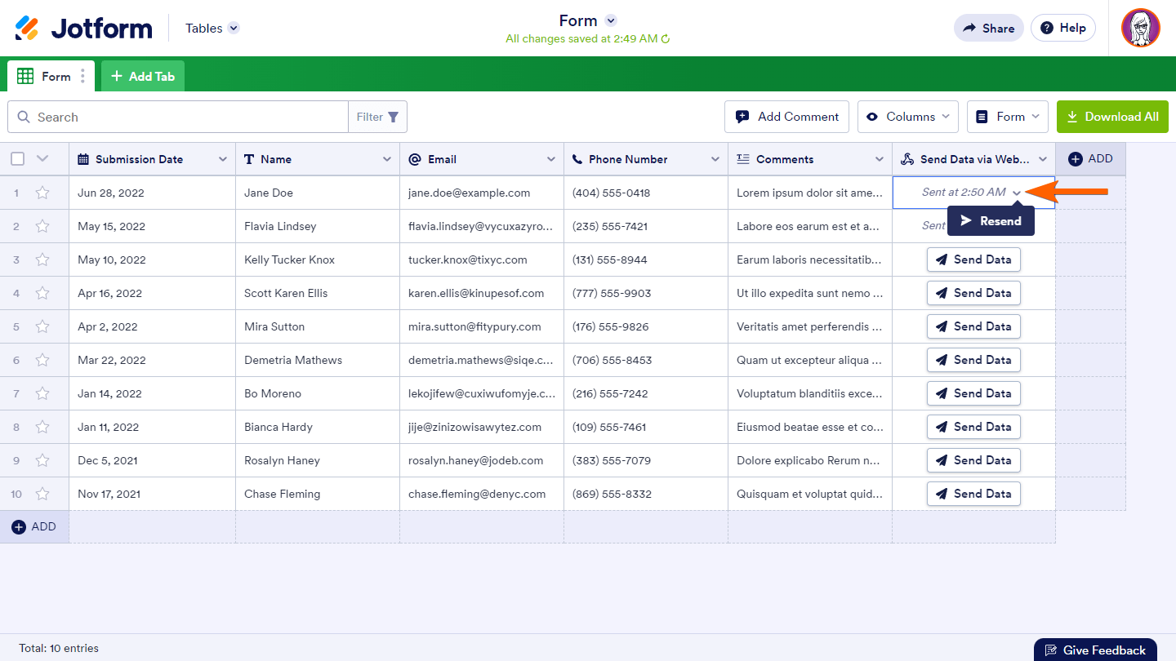Select the Lorem ipsum dolor comment cell
The image size is (1176, 661).
coord(810,193)
